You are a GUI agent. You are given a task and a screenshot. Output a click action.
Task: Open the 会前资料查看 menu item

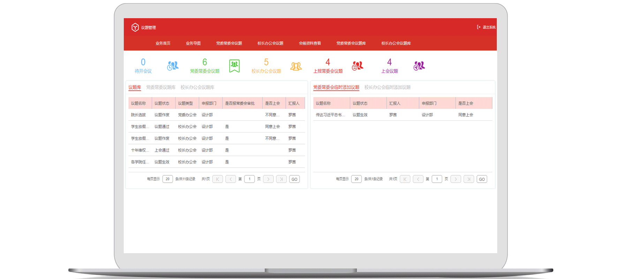pyautogui.click(x=310, y=43)
